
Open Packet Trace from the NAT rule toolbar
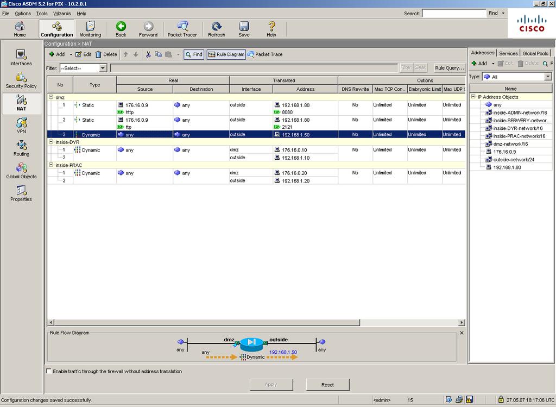click(x=265, y=54)
